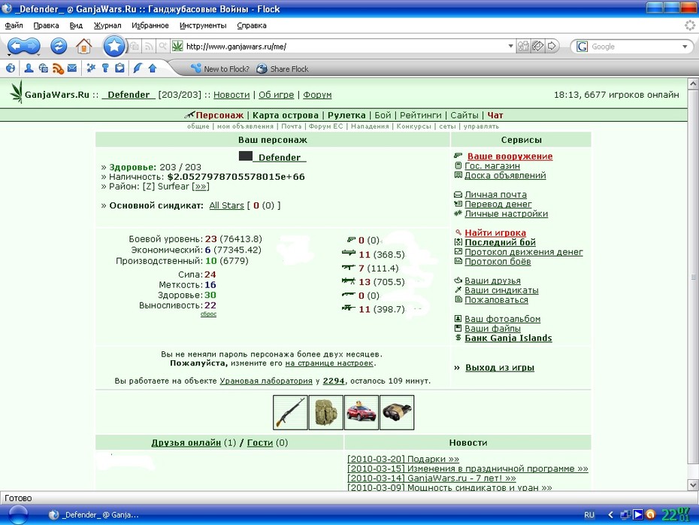699x525 pixels.
Task: Open the Новости link in the page header
Action: point(231,95)
